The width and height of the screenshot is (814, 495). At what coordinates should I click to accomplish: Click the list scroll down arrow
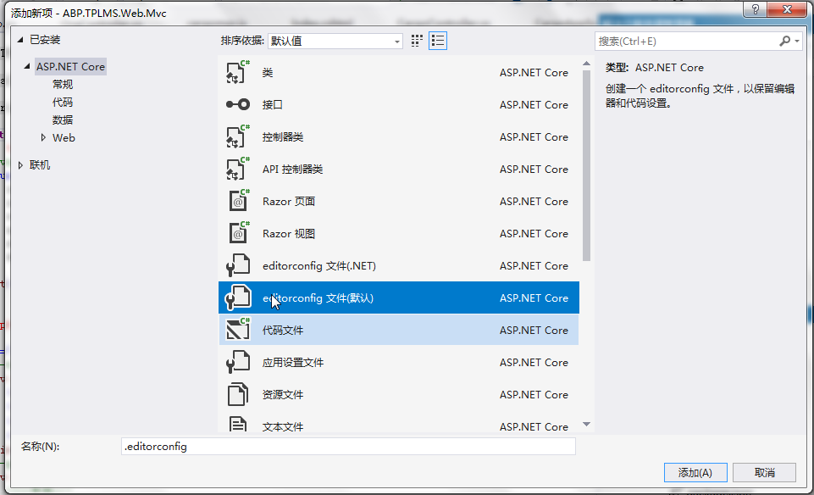point(587,425)
